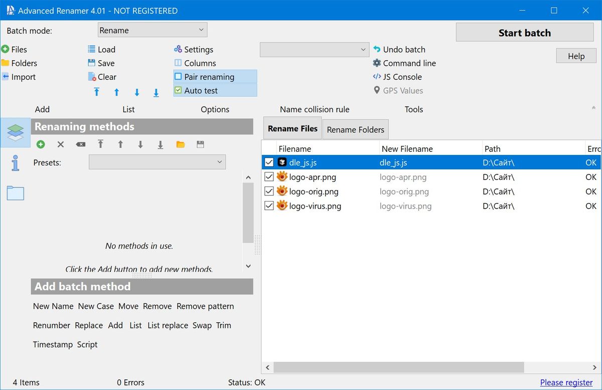Image resolution: width=602 pixels, height=390 pixels.
Task: Uncheck the logo-orig.png file checkbox
Action: 269,191
